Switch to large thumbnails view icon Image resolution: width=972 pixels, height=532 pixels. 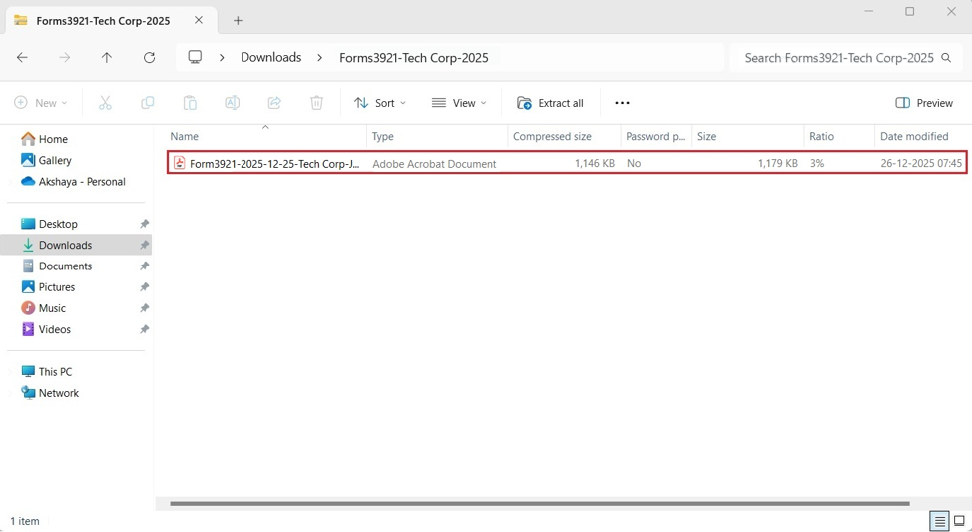[959, 521]
